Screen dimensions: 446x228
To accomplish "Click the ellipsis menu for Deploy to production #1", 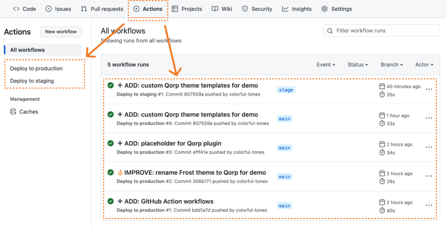I will pos(429,205).
